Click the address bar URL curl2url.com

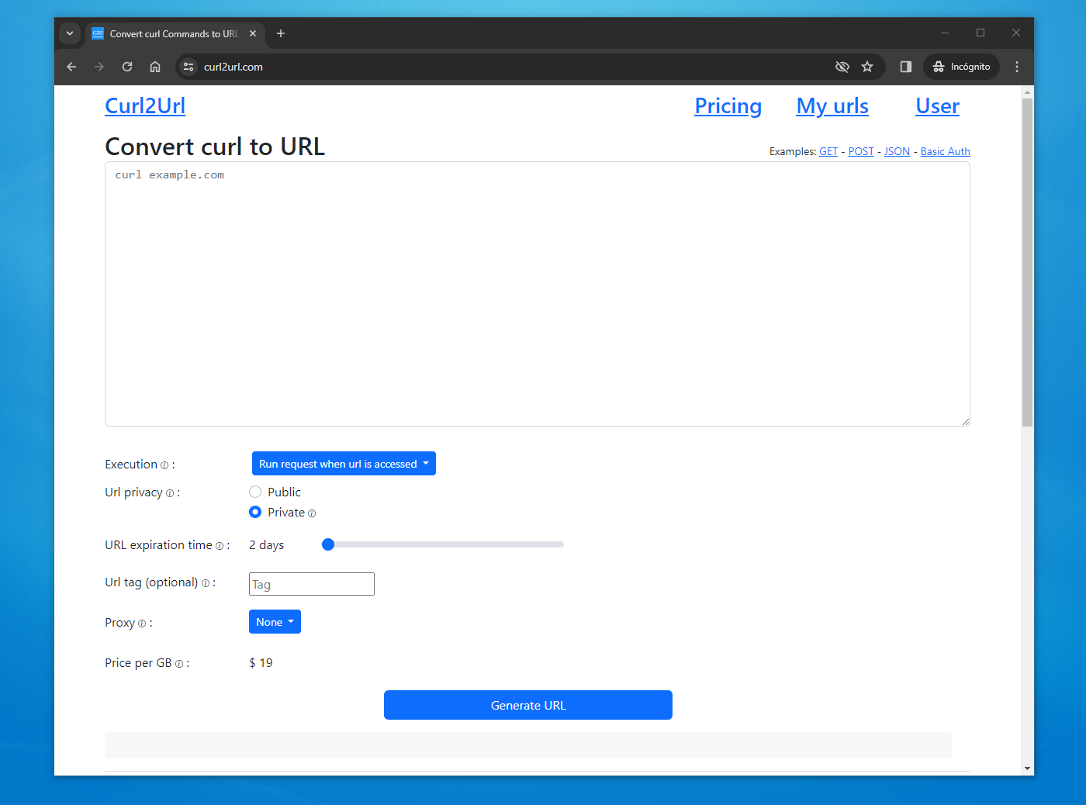[x=233, y=67]
